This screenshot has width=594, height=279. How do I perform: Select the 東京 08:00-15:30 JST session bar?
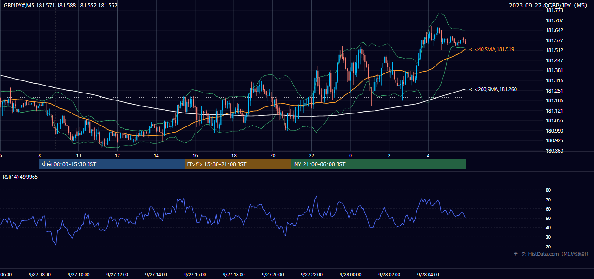pyautogui.click(x=112, y=164)
